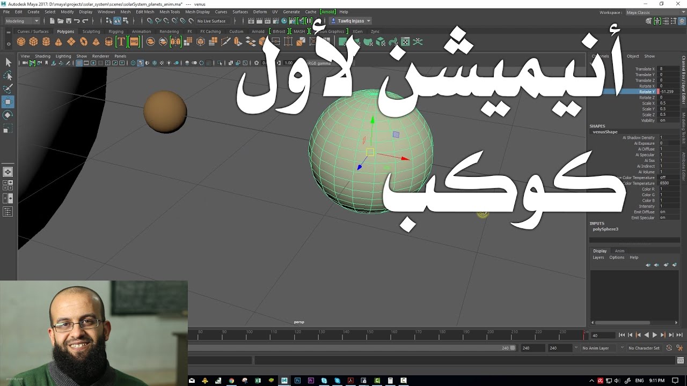The height and width of the screenshot is (386, 687).
Task: Click the range slider end handle
Action: pos(513,348)
